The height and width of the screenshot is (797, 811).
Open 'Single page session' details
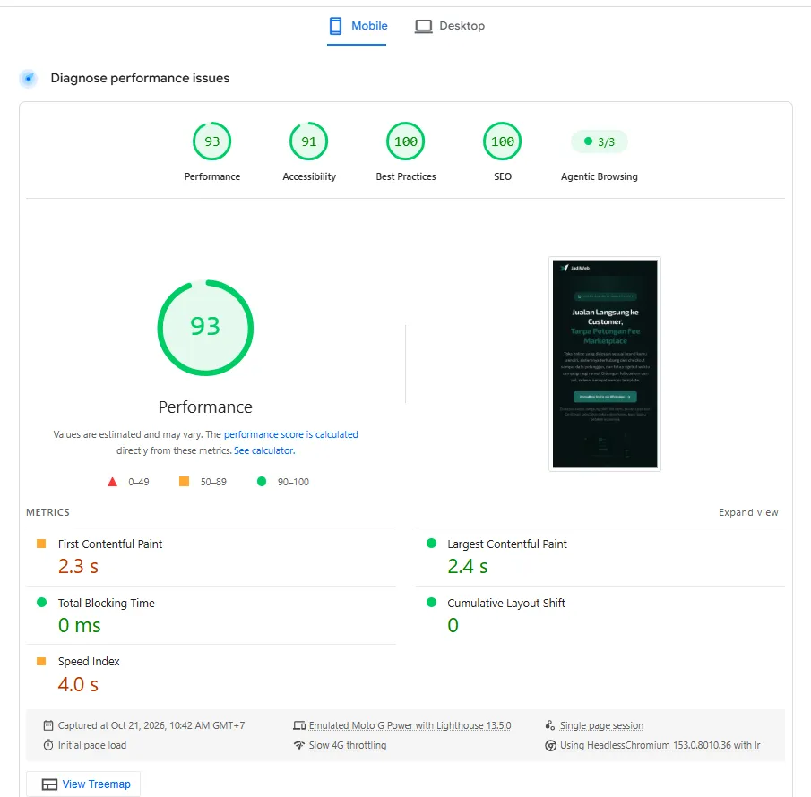[x=601, y=725]
